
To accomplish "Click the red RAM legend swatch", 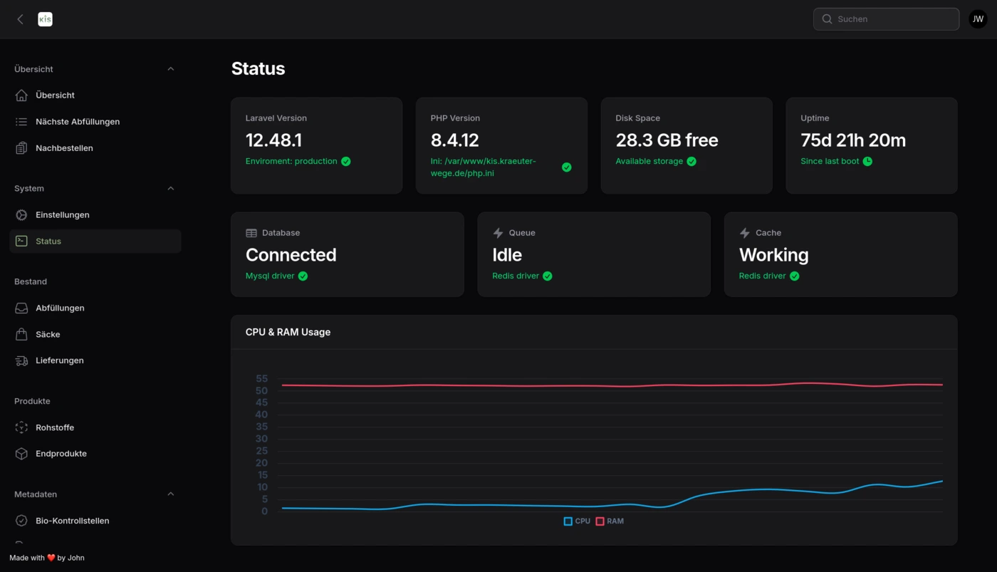I will click(x=600, y=521).
